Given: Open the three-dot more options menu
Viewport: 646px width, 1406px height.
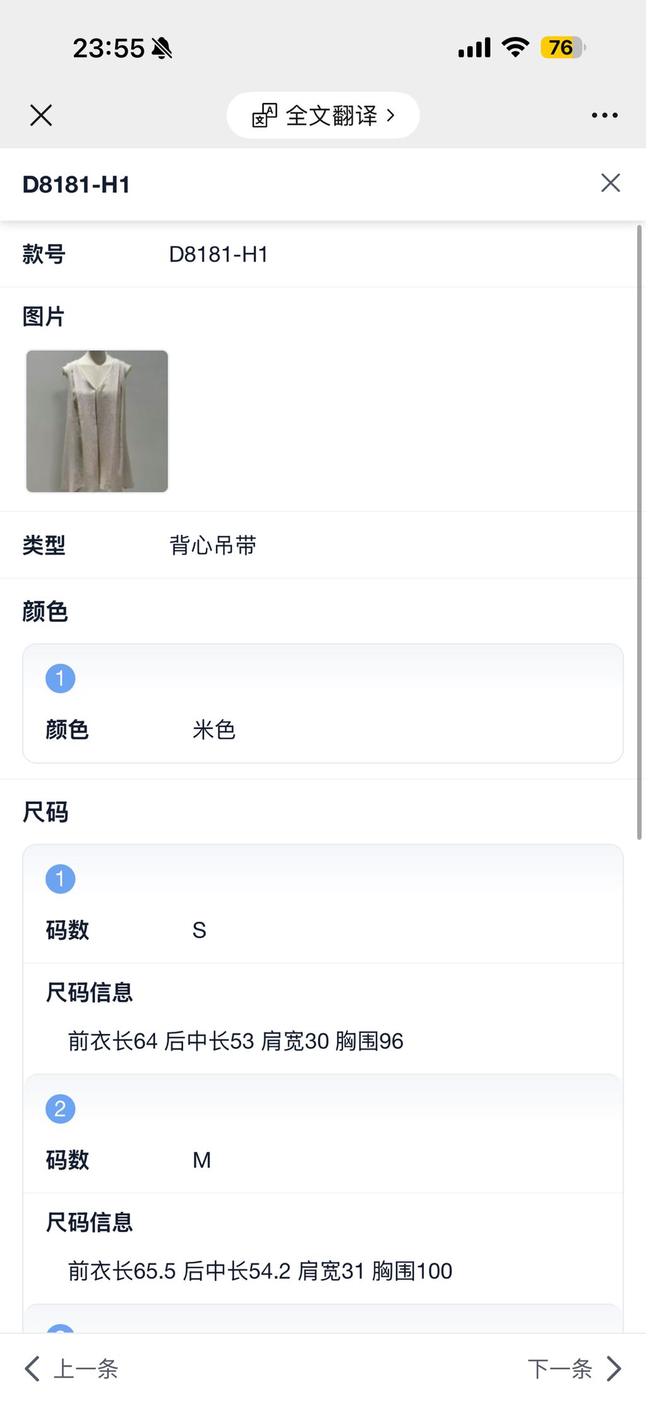Looking at the screenshot, I should tap(604, 116).
